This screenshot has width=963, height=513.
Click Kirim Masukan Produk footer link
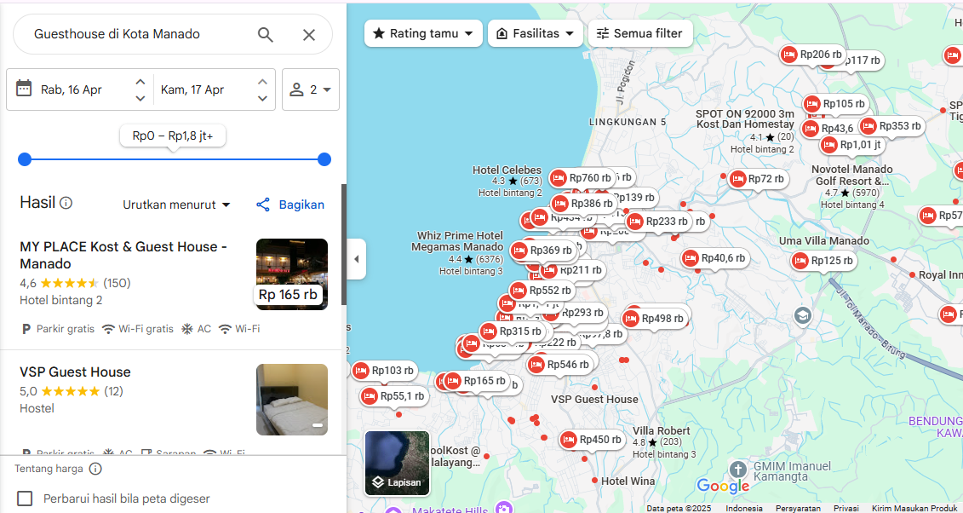916,508
